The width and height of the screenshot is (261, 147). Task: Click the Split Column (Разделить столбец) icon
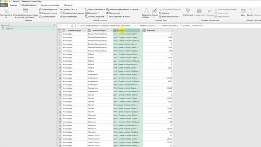coord(146,11)
